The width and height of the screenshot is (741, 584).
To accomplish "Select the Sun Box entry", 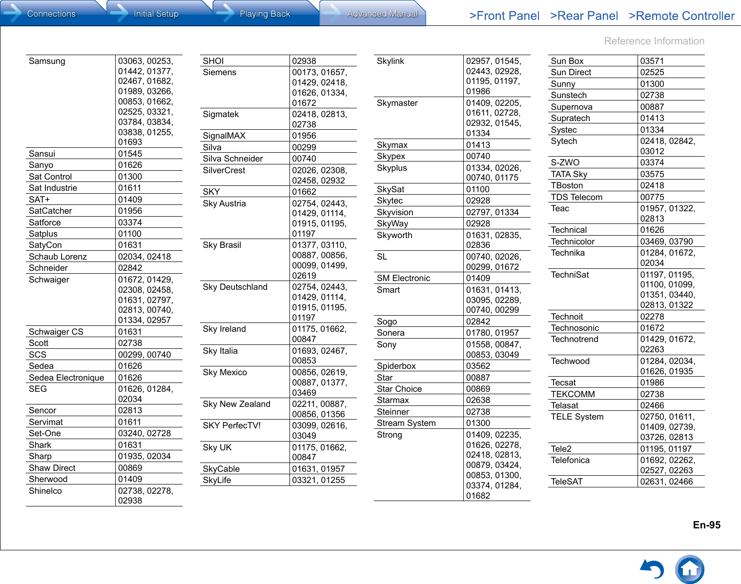I will 567,61.
